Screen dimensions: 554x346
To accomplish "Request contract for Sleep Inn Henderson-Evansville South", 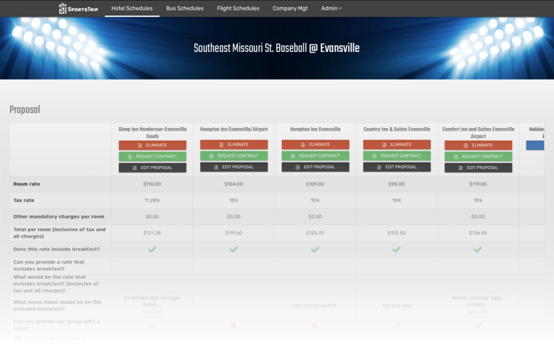I will tap(152, 156).
